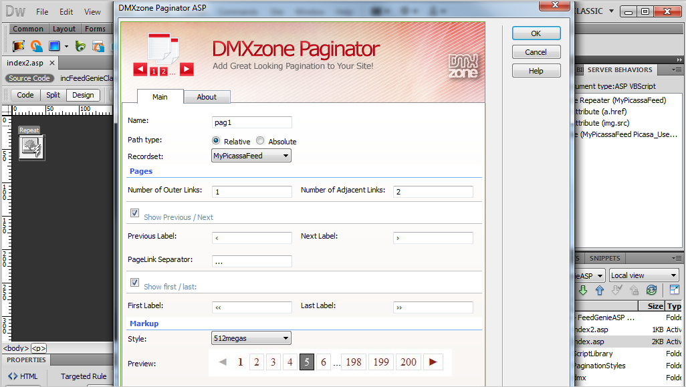This screenshot has width=686, height=387.
Task: Toggle the Show Previous / Next checkbox
Action: pos(135,213)
